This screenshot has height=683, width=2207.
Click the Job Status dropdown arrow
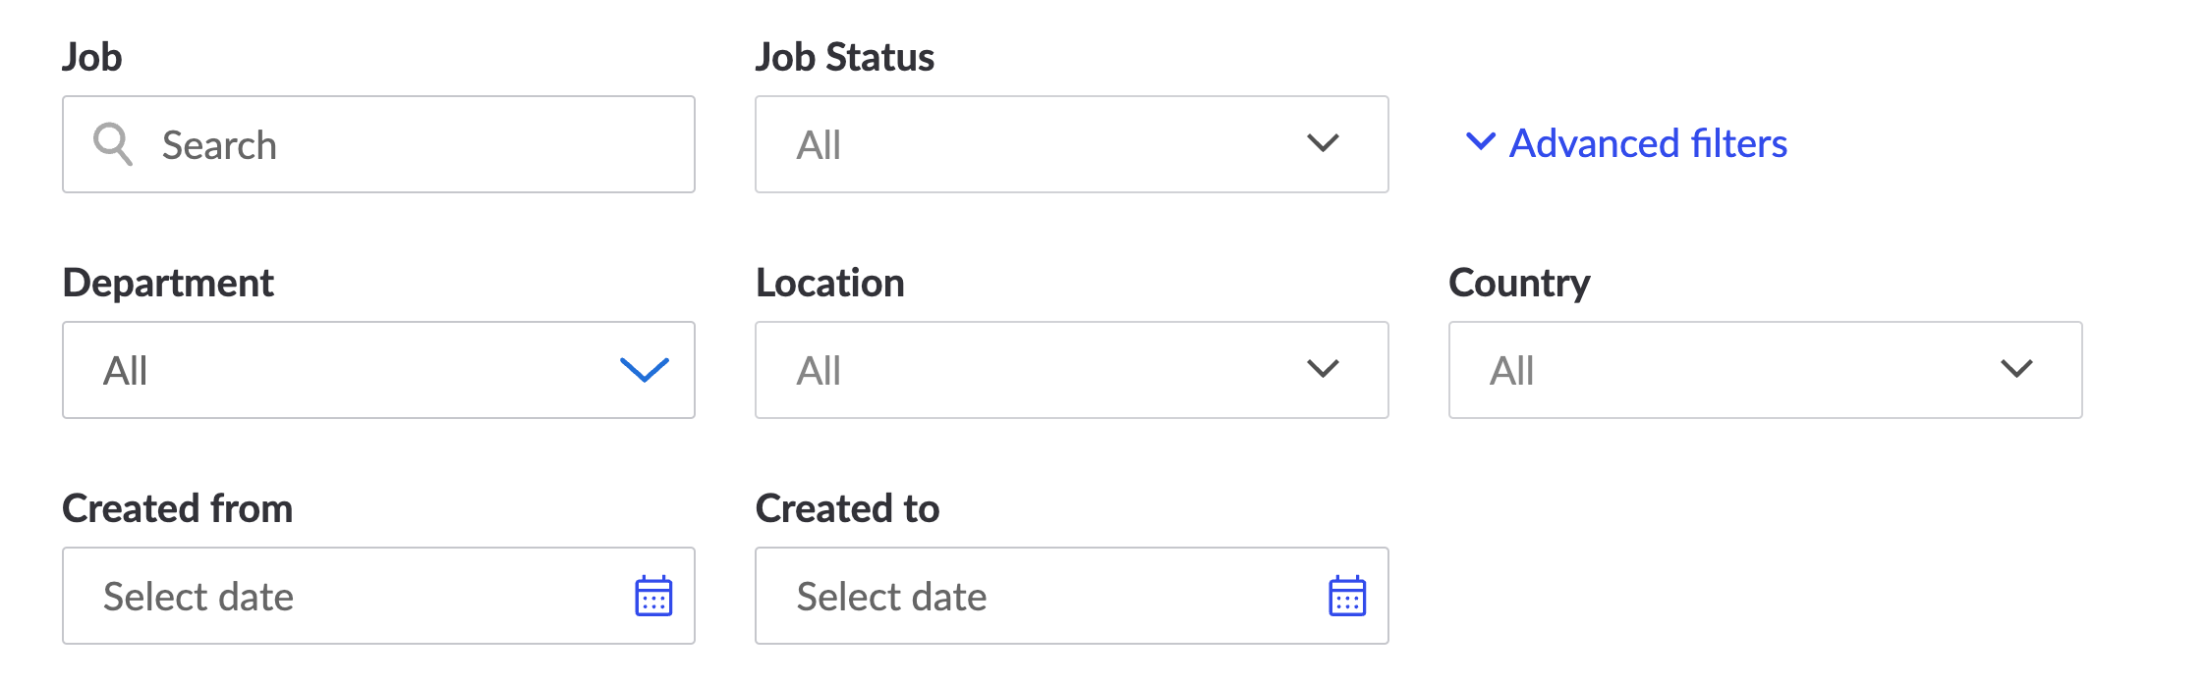[1323, 144]
